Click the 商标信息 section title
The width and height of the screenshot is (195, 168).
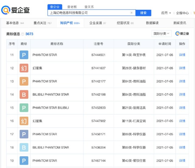13,34
